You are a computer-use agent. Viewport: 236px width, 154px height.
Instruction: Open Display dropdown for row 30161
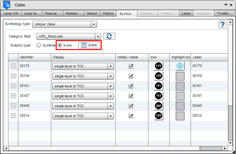coord(83,86)
